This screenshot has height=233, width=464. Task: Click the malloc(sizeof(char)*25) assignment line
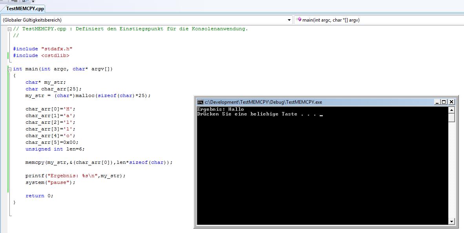[88, 96]
